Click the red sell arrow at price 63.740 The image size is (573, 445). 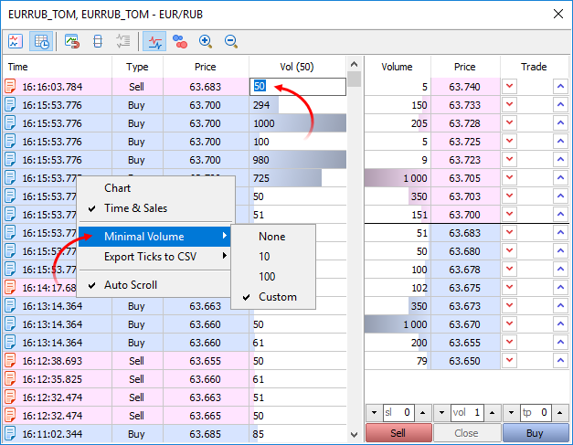pos(510,87)
